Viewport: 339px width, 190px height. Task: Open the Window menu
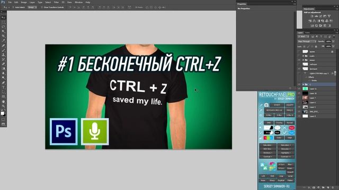pos(78,2)
